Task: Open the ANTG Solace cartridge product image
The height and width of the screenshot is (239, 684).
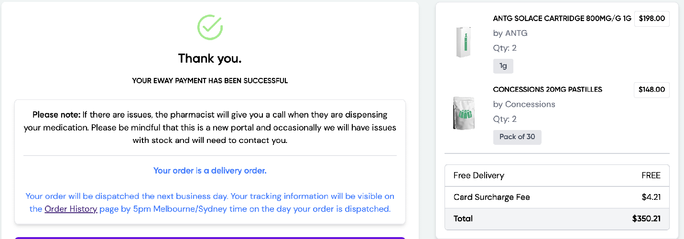Action: pyautogui.click(x=463, y=43)
